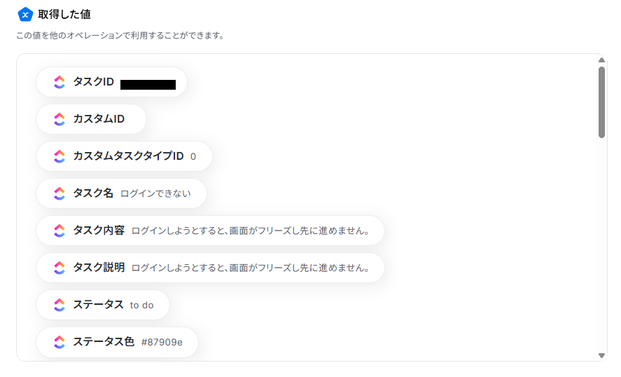
Task: Click the ClickUp icon beside タスク説明
Action: 60,268
